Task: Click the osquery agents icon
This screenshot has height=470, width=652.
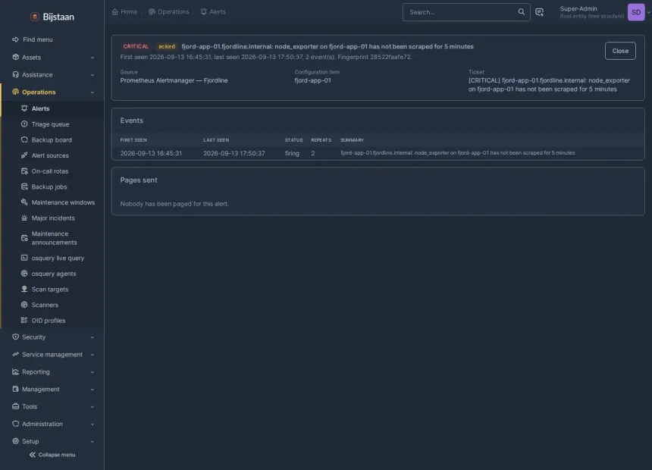Action: pyautogui.click(x=24, y=274)
